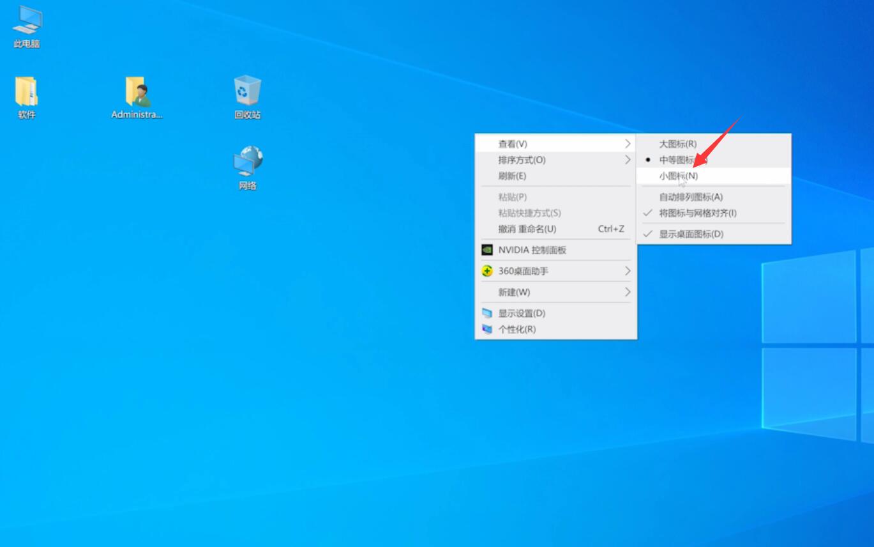Screen dimensions: 874x547
Task: Click the NVIDIA logo icon in context menu
Action: 487,250
